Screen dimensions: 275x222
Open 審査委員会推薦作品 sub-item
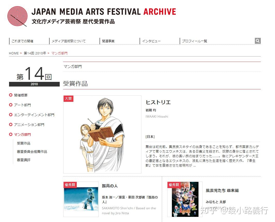[32, 152]
